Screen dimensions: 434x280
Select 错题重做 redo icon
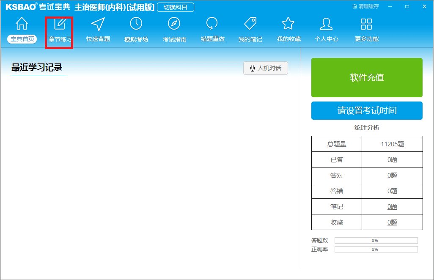[212, 24]
